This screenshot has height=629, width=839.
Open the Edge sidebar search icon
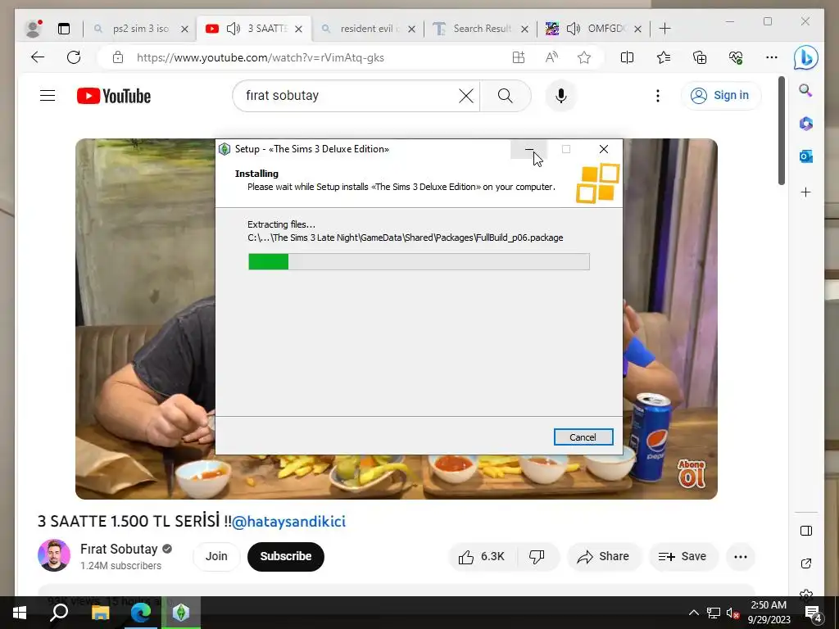(806, 90)
